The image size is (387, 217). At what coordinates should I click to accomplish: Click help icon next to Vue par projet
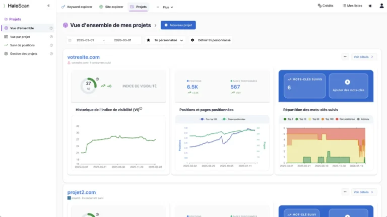click(51, 37)
